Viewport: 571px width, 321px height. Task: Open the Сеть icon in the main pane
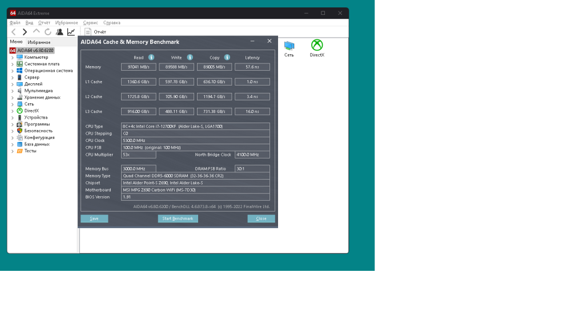click(289, 48)
